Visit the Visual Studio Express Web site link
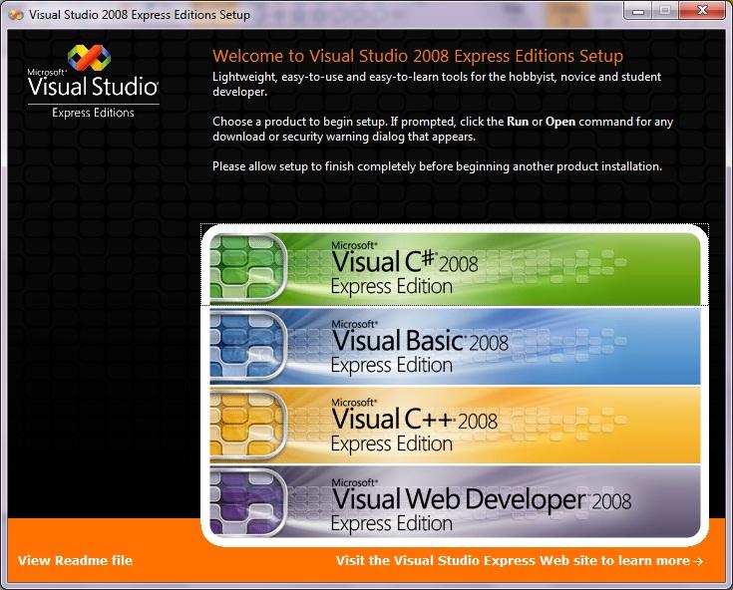Viewport: 733px width, 590px height. (520, 560)
